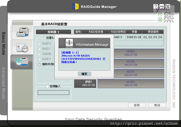
Task: Click the help question mark button
Action: (156, 6)
